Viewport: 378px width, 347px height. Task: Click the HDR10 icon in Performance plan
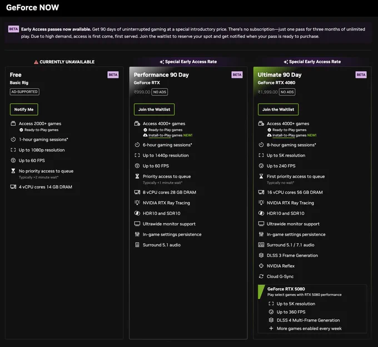click(x=137, y=213)
